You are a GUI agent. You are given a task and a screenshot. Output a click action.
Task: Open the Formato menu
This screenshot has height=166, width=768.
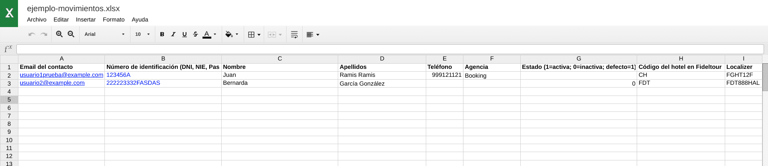(114, 20)
